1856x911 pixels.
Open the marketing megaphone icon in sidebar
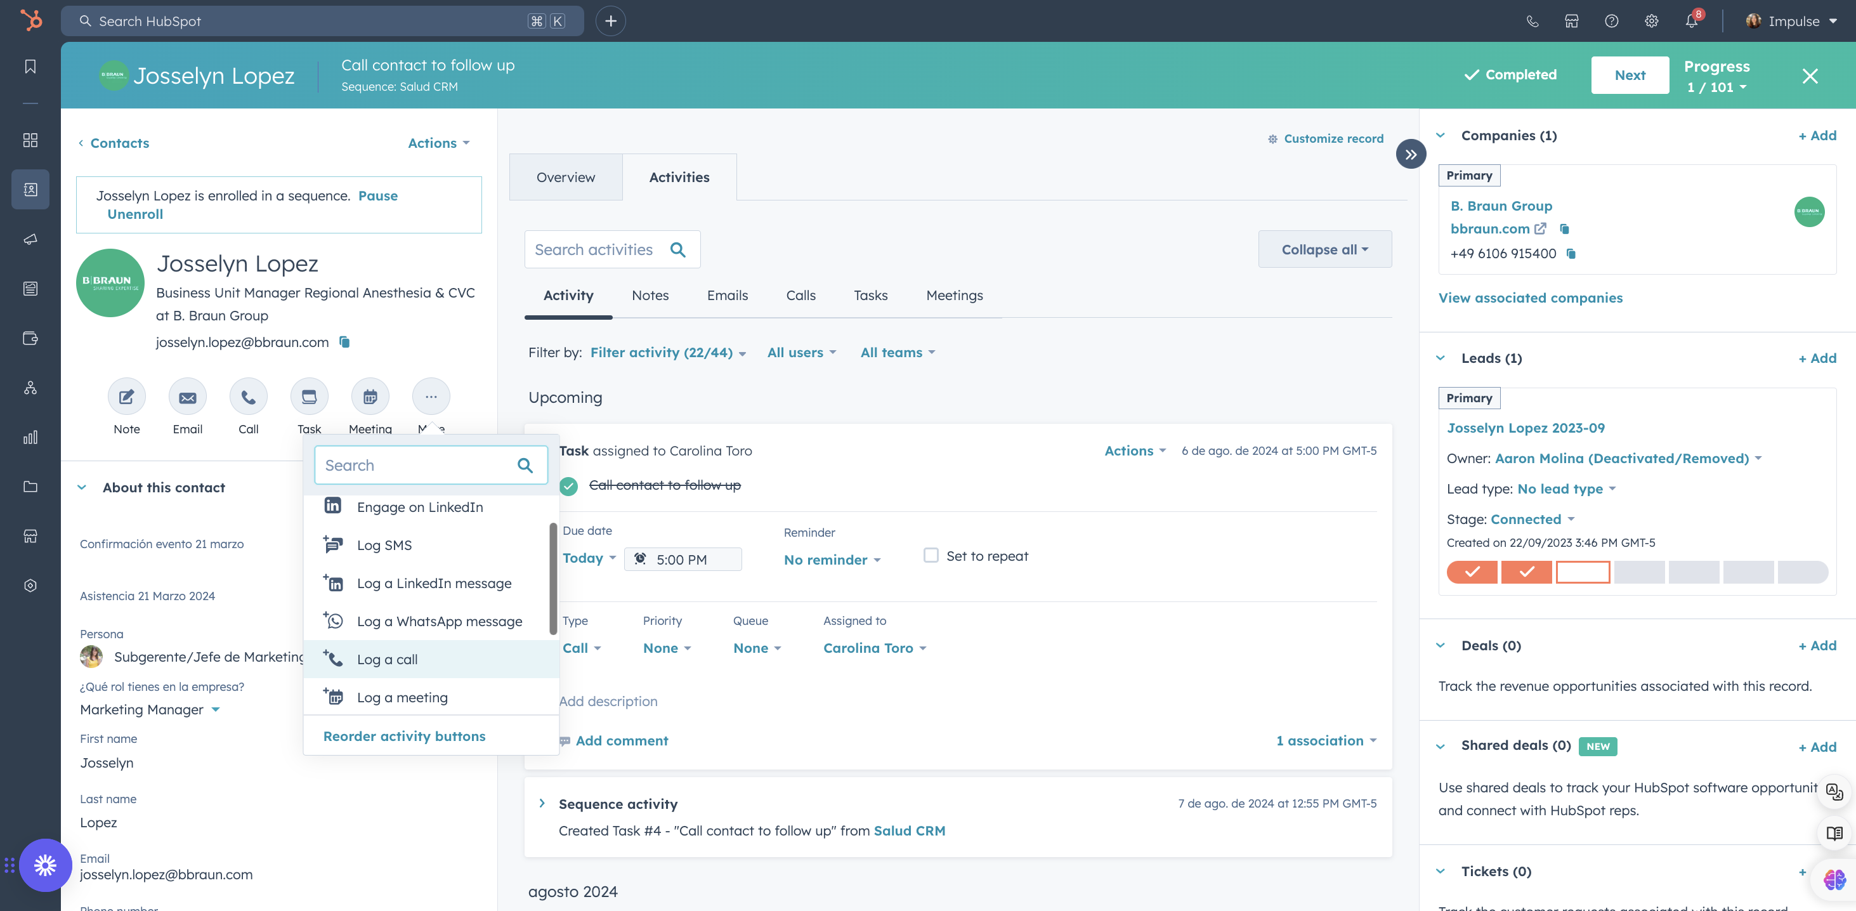pos(30,239)
